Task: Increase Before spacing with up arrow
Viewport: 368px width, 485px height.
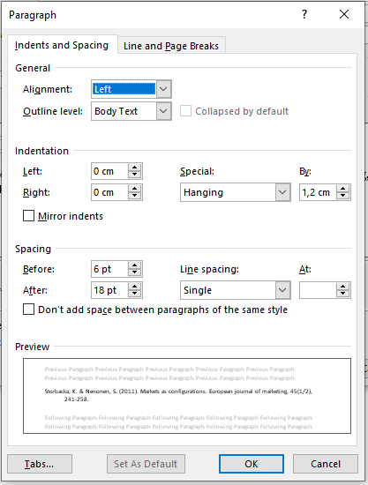Action: point(135,265)
